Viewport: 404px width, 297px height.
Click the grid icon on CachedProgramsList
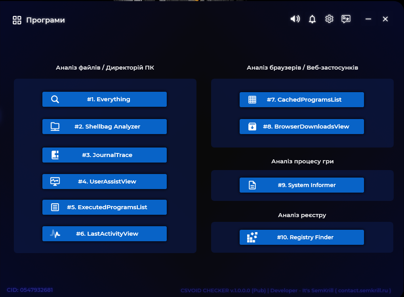(252, 100)
